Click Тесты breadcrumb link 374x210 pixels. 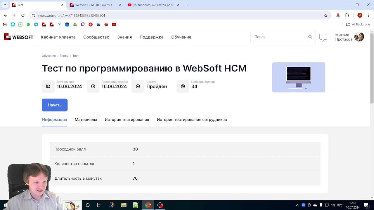coord(64,56)
